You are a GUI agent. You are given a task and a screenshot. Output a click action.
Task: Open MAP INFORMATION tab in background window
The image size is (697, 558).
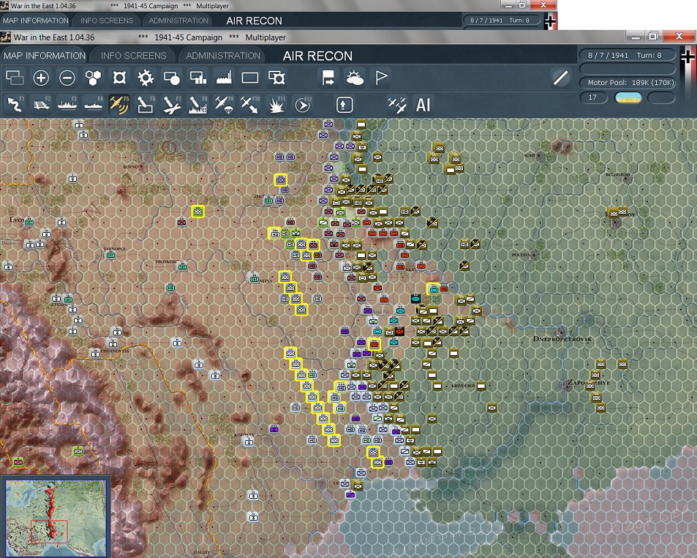[x=35, y=20]
